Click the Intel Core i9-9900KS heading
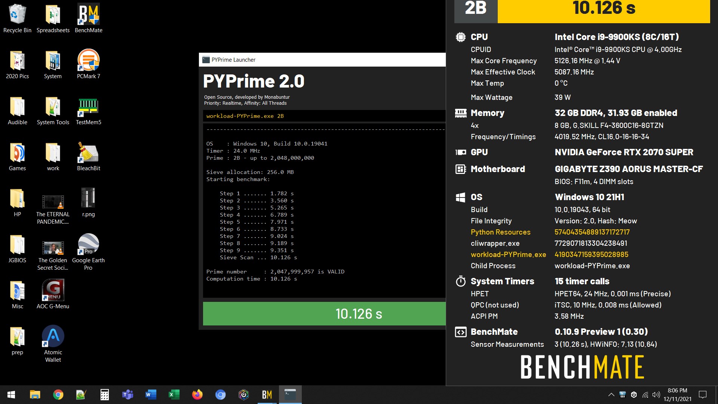This screenshot has width=718, height=404. [x=617, y=37]
